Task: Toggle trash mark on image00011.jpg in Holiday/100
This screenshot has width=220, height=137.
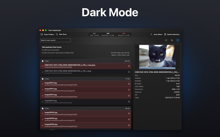Action: [43, 90]
